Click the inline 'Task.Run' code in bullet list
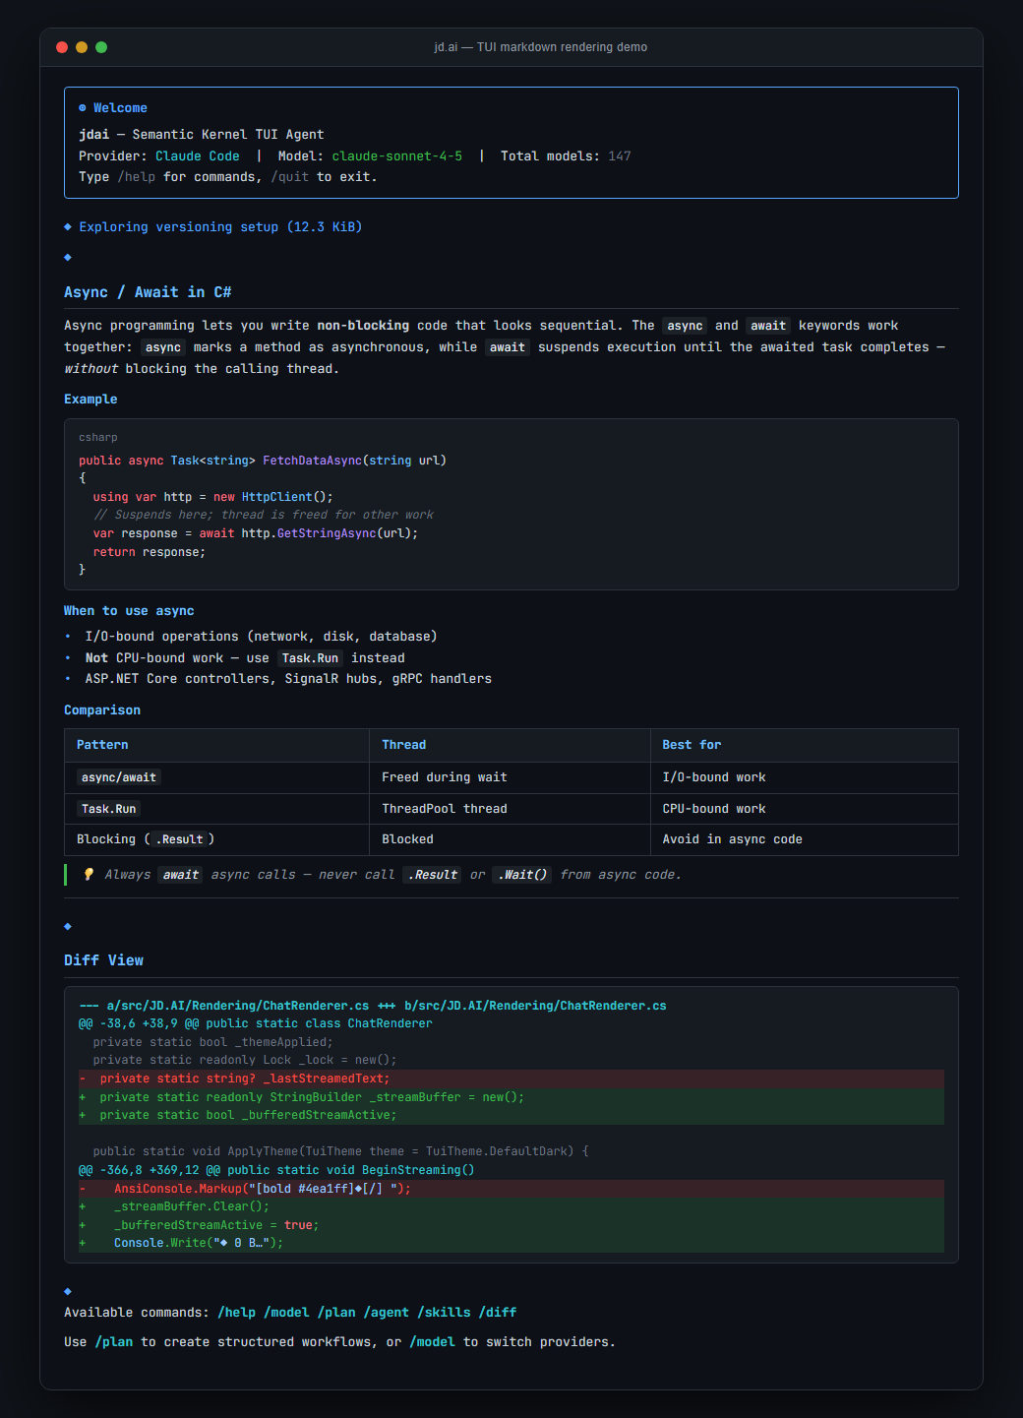Screen dimensions: 1023x1418 point(310,658)
